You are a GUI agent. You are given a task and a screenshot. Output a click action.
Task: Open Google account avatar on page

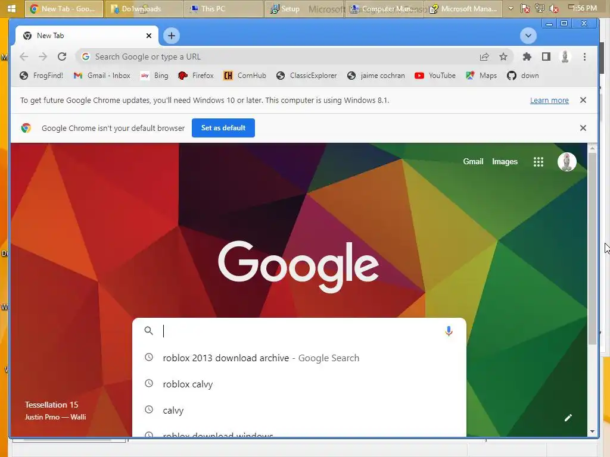pos(567,162)
